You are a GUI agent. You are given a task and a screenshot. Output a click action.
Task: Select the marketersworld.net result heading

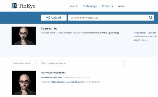click(x=53, y=73)
